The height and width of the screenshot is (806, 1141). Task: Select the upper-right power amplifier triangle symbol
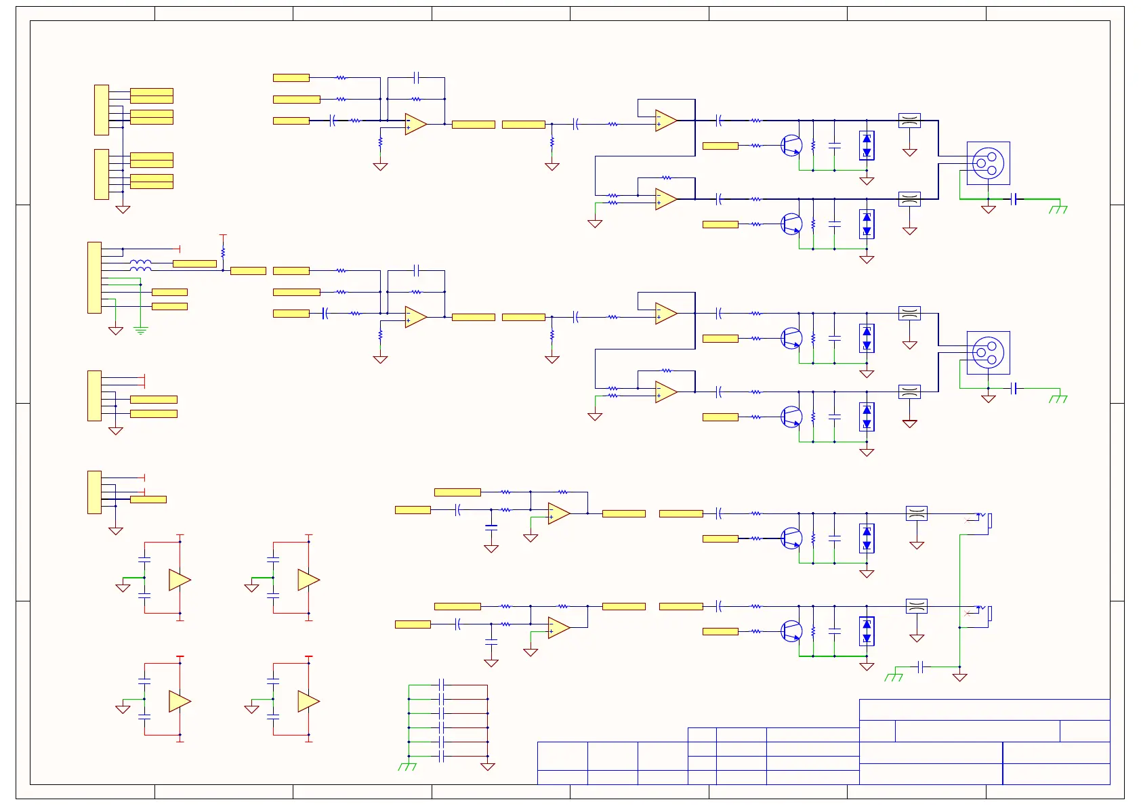click(x=308, y=580)
